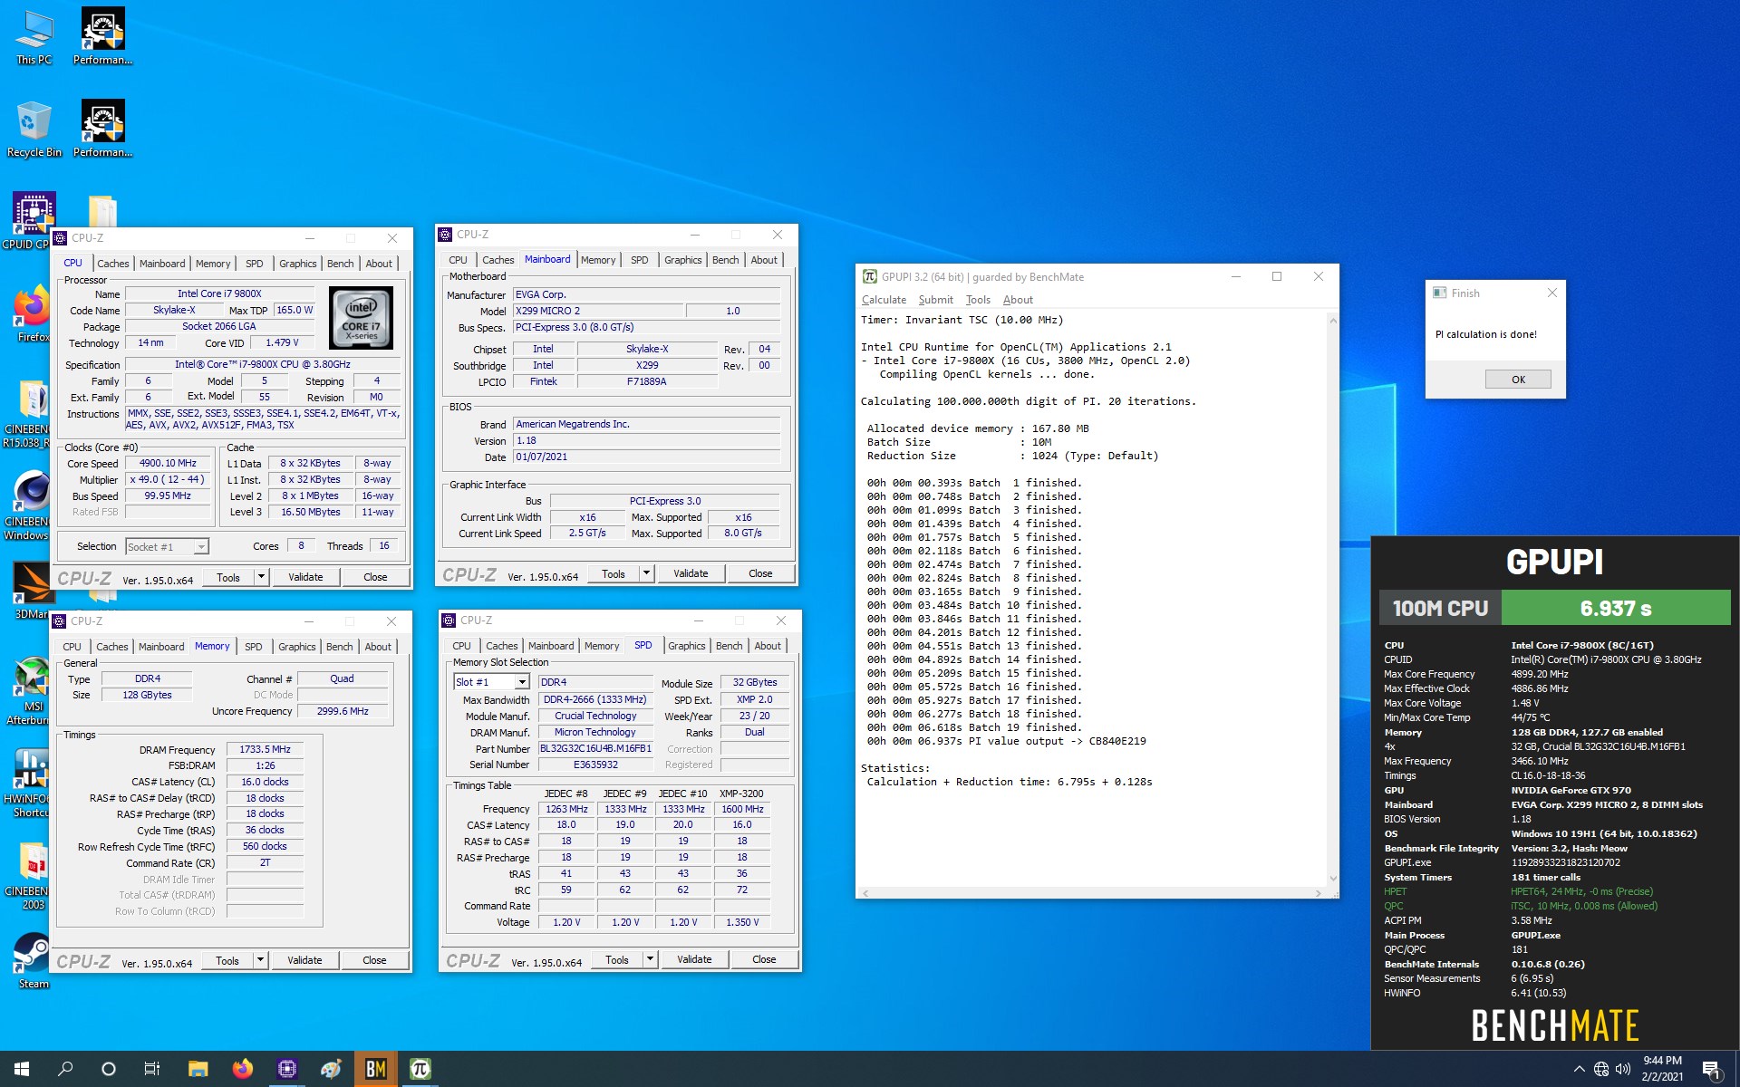Open Cortana circle on taskbar
This screenshot has height=1087, width=1740.
click(x=109, y=1069)
